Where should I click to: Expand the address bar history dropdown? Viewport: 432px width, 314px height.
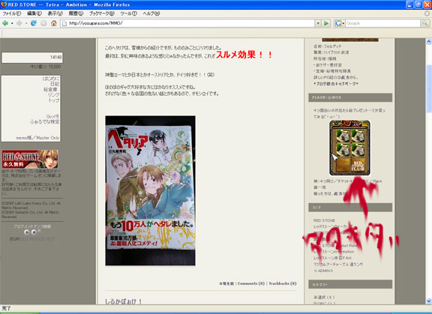pyautogui.click(x=318, y=23)
